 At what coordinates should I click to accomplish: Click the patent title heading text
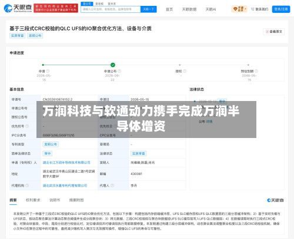tap(81, 29)
